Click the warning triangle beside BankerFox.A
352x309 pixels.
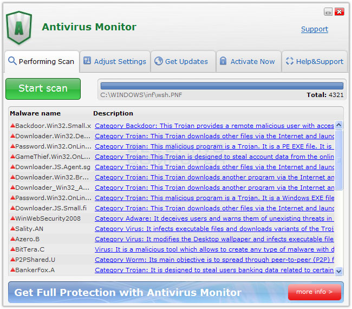pos(12,269)
